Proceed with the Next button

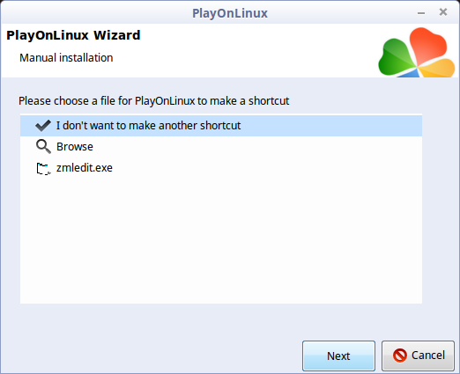pos(338,356)
